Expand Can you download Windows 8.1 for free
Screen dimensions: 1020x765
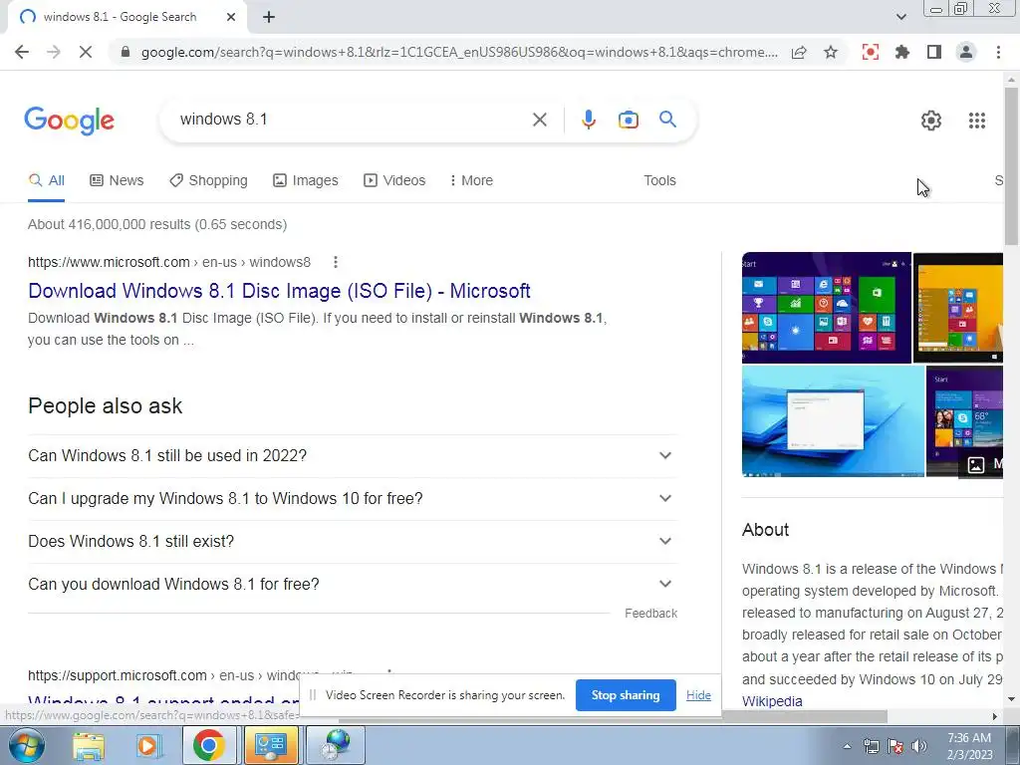tap(353, 584)
